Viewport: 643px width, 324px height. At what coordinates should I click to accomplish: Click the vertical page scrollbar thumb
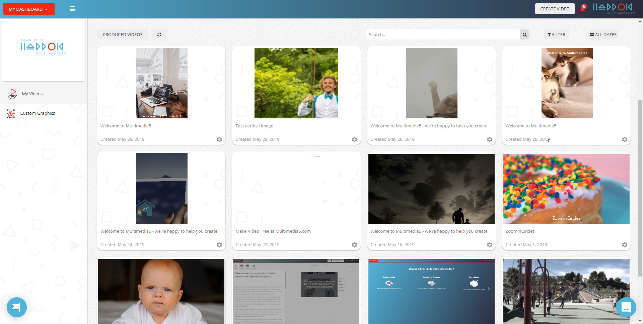(x=640, y=188)
